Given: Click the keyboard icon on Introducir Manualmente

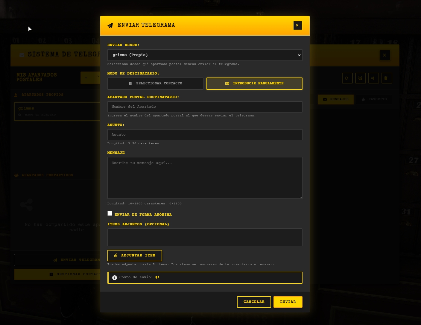Looking at the screenshot, I should pyautogui.click(x=227, y=83).
